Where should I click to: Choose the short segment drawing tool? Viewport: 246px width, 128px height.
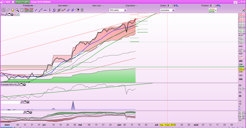pyautogui.click(x=36, y=10)
